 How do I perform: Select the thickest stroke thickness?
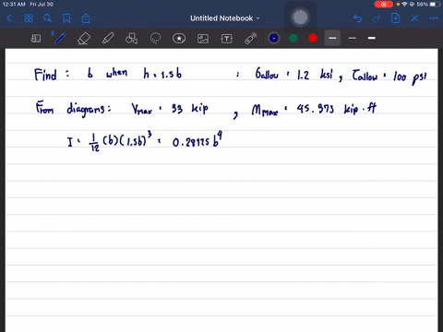click(x=372, y=38)
